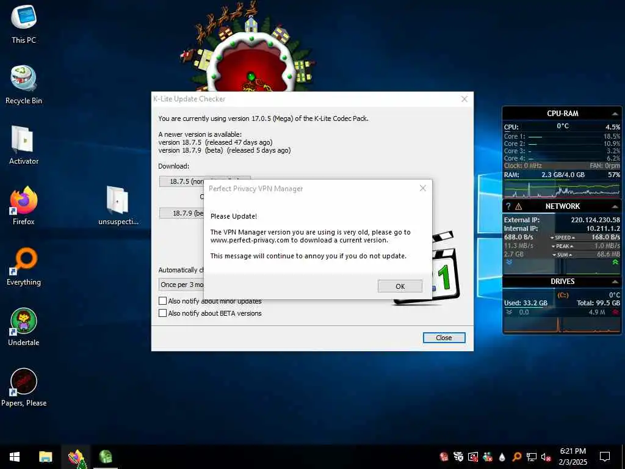Enable 'Also notify about BETA versions' checkbox

[x=162, y=313]
